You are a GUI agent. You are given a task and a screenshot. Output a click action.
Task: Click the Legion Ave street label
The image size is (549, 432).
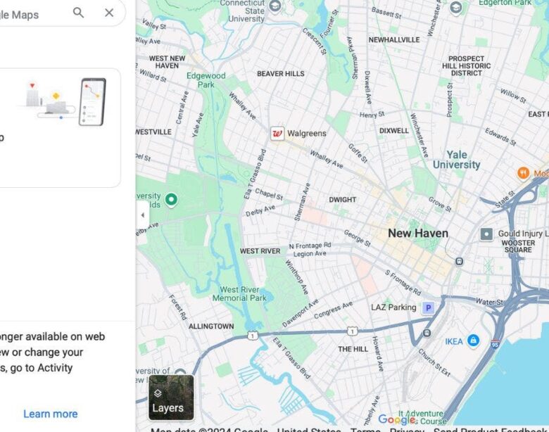[x=310, y=254]
